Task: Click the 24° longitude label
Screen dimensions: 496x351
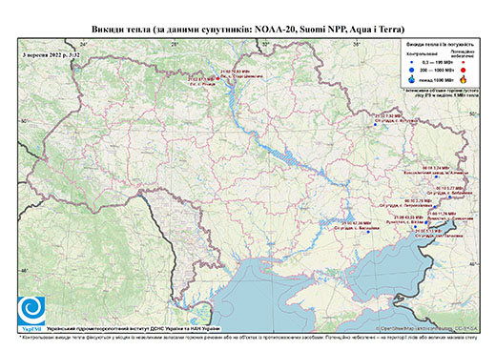Action: point(83,44)
